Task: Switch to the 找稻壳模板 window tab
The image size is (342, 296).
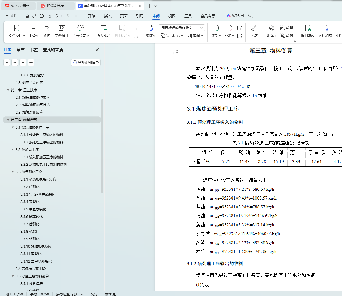Action: point(55,6)
